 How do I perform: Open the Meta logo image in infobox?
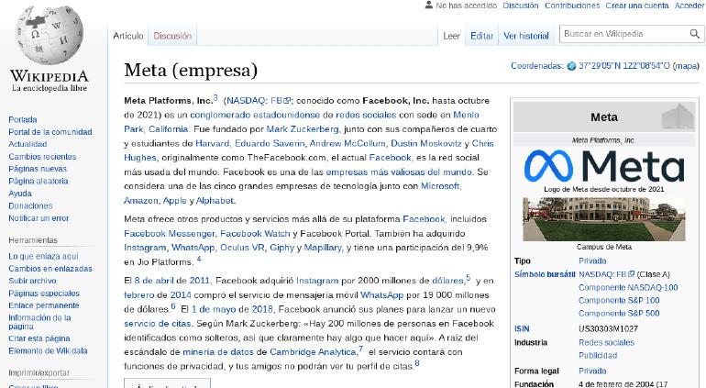[x=604, y=166]
